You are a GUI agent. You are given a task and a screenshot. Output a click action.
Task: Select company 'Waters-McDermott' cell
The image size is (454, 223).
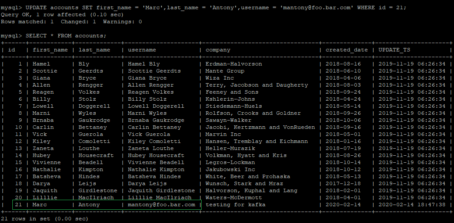(x=234, y=197)
